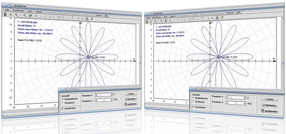
Task: Toggle Koordinaten checkbox in left dialog
Action: click(63, 108)
